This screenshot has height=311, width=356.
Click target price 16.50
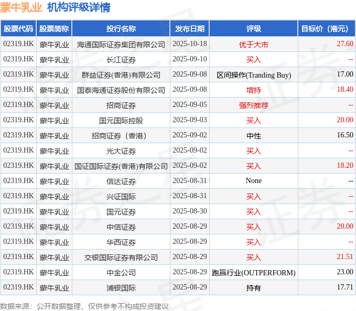click(x=345, y=135)
